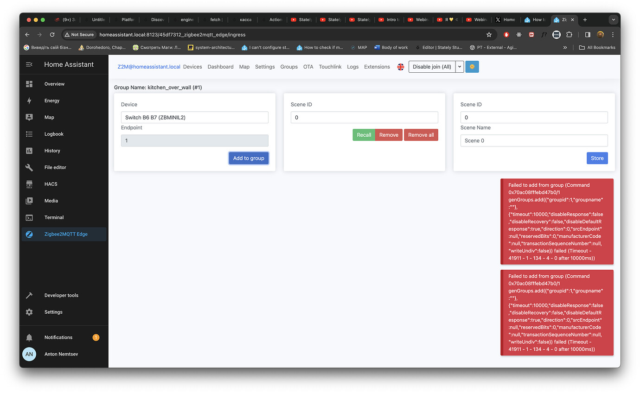Open the All Bookmarks folder

(x=597, y=47)
